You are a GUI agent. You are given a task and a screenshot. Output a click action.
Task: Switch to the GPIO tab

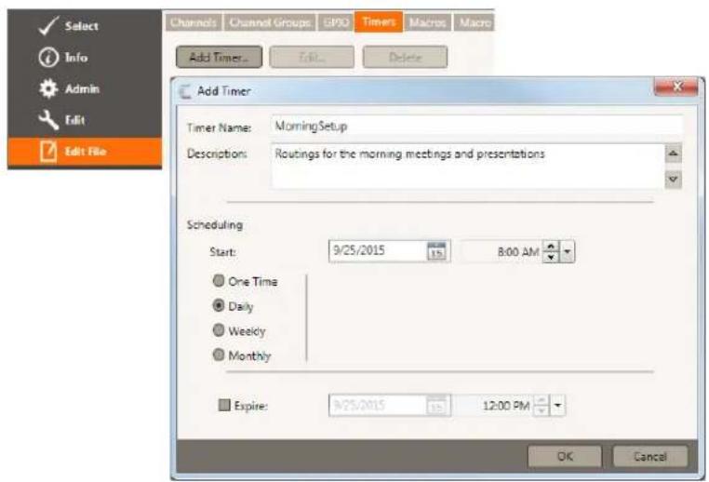336,22
